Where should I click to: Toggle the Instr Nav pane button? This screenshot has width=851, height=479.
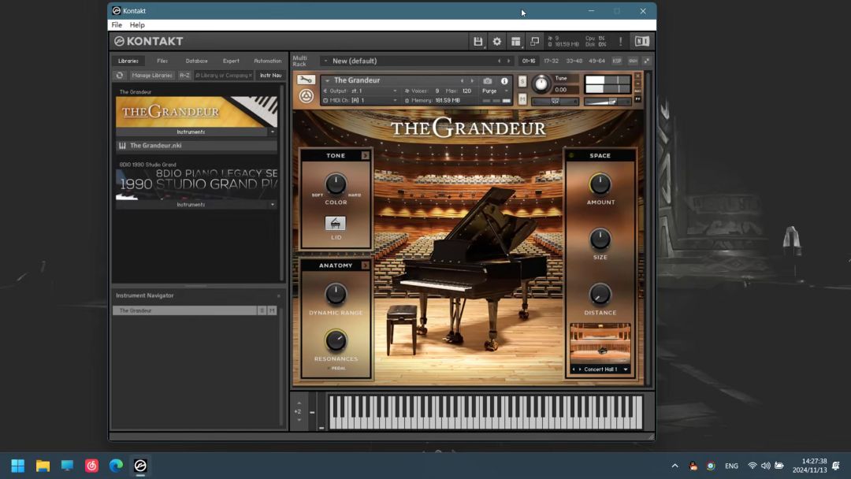[x=270, y=76]
